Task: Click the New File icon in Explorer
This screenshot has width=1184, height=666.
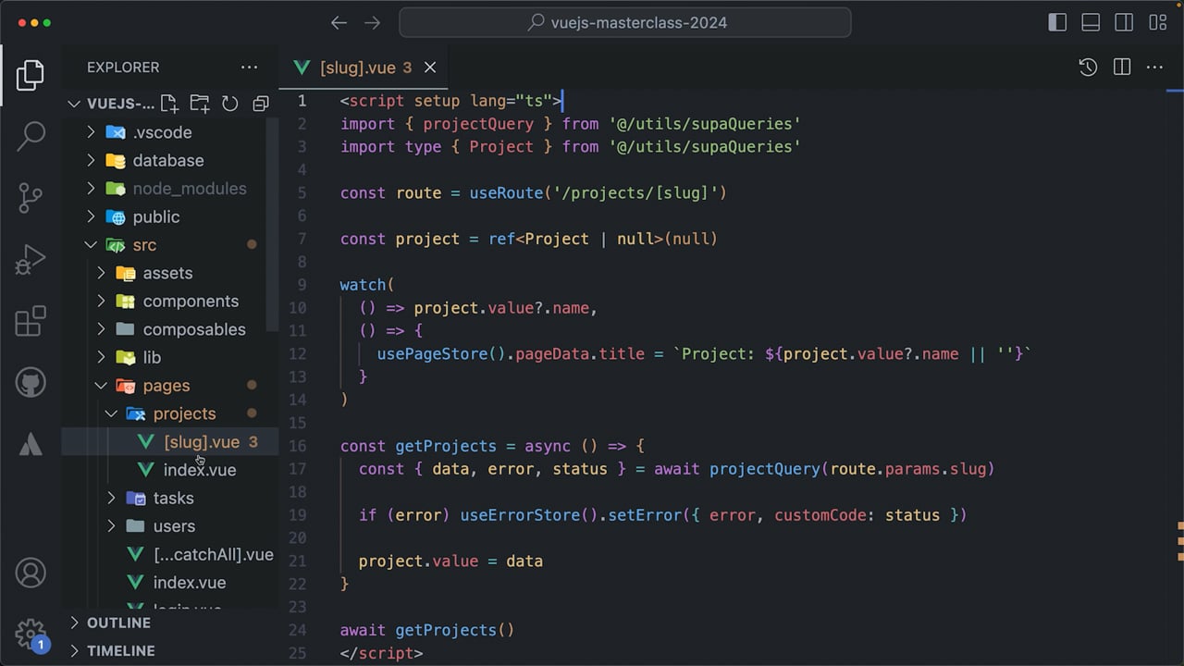Action: [169, 104]
